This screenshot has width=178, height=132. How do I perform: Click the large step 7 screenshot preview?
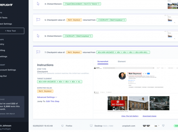click(x=135, y=89)
